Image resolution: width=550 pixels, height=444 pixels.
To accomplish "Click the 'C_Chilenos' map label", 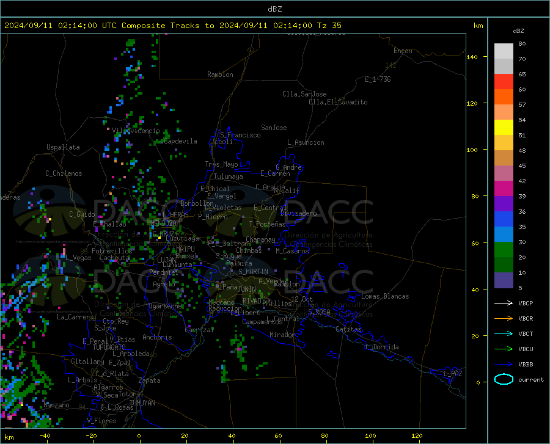I will [64, 173].
